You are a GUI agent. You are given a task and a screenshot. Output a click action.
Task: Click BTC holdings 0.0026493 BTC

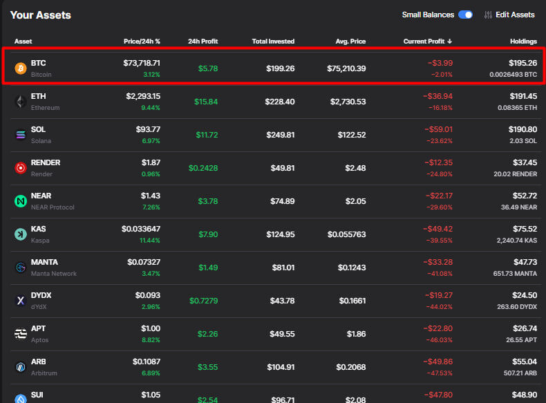point(514,75)
